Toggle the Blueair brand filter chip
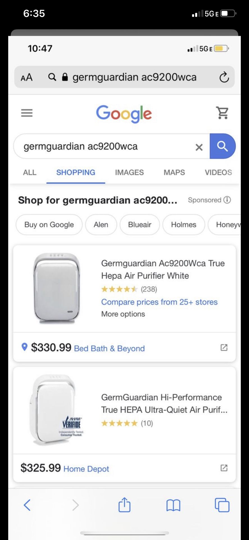Image resolution: width=249 pixels, height=540 pixels. point(140,224)
